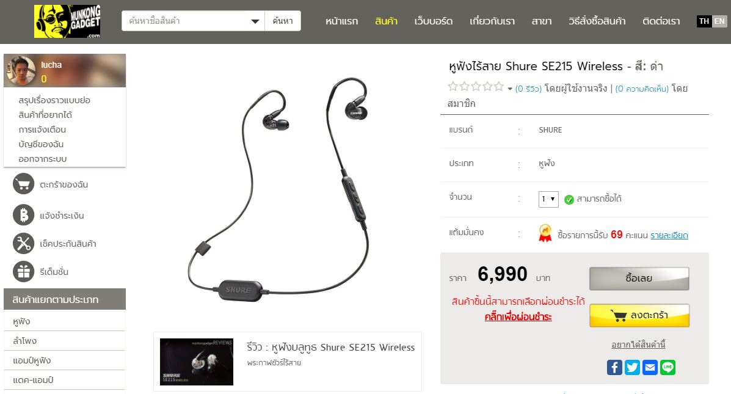The height and width of the screenshot is (394, 731).
Task: Open quantity dropdown showing 1
Action: tap(548, 199)
